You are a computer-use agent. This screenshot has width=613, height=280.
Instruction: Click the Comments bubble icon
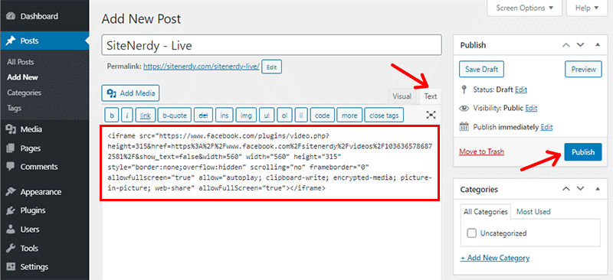[11, 167]
